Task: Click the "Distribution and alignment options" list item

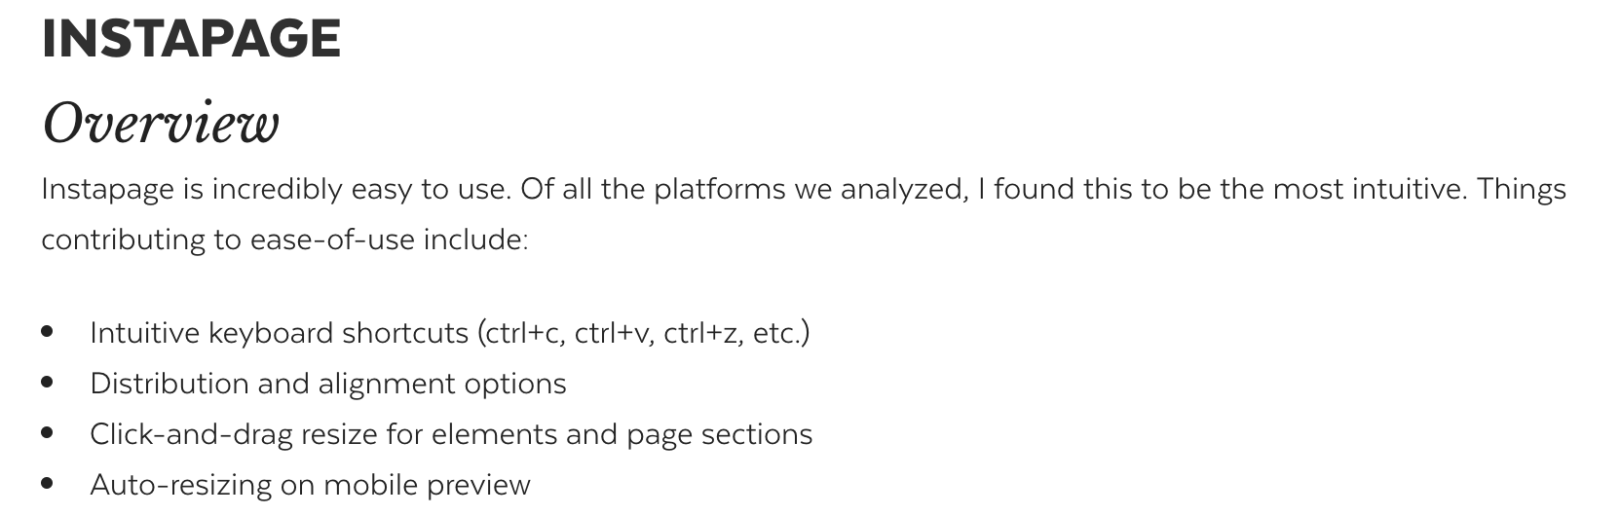Action: (x=327, y=384)
